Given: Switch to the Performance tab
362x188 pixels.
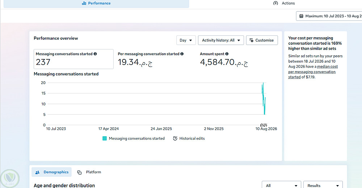Looking at the screenshot, I should point(96,4).
